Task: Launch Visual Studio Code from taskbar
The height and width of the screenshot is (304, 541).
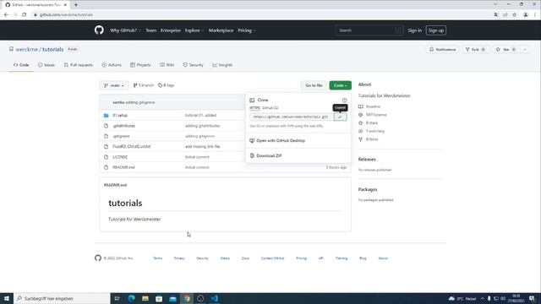Action: 214,298
